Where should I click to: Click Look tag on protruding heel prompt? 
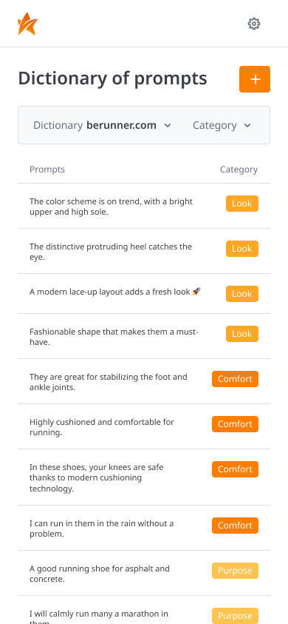(x=242, y=249)
